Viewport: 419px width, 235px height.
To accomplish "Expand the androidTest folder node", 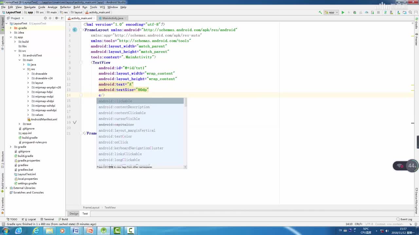I will point(19,55).
